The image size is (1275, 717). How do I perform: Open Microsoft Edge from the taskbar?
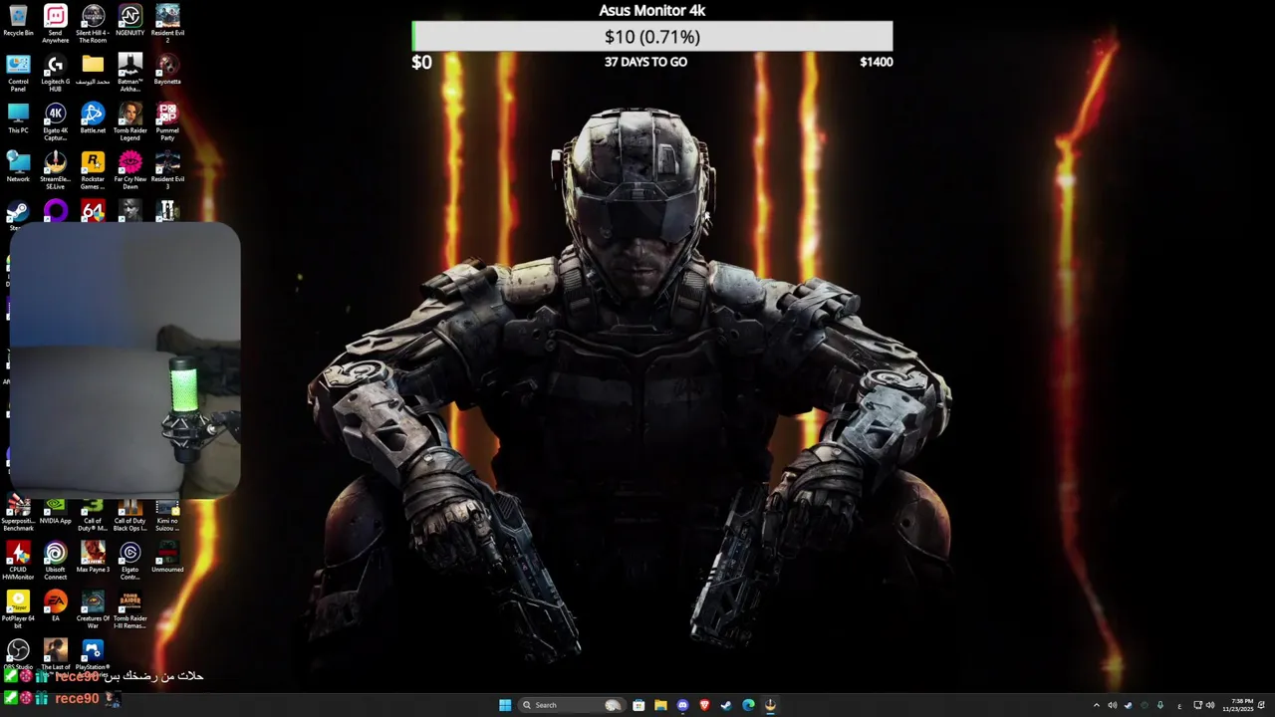click(x=748, y=705)
